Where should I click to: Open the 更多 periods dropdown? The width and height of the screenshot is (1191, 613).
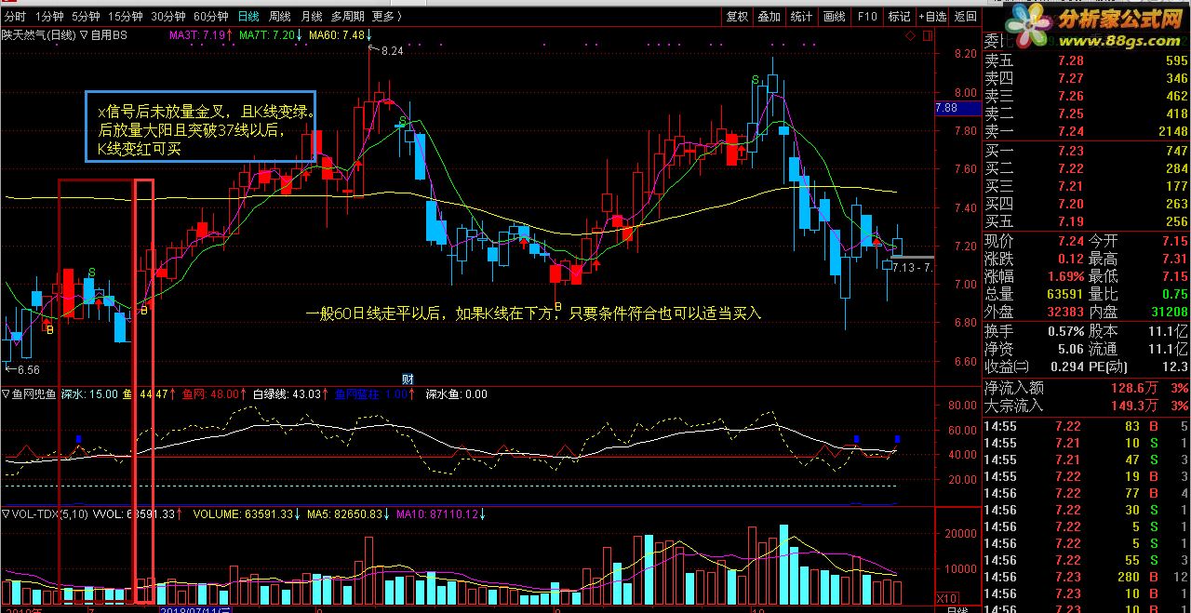coord(387,17)
